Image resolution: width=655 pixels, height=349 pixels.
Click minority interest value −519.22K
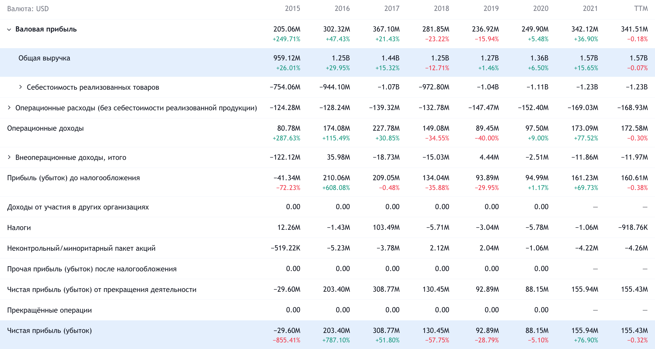pos(286,248)
